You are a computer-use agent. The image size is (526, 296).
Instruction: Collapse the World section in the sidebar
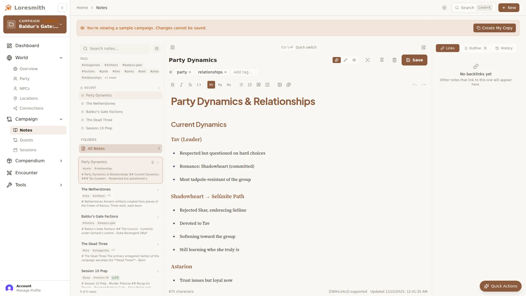click(x=61, y=58)
